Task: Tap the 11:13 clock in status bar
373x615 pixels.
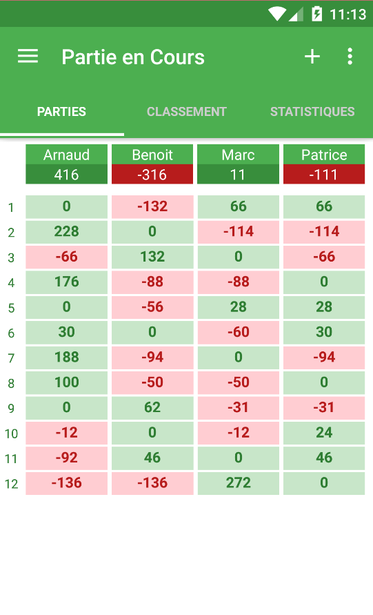Action: pos(347,14)
